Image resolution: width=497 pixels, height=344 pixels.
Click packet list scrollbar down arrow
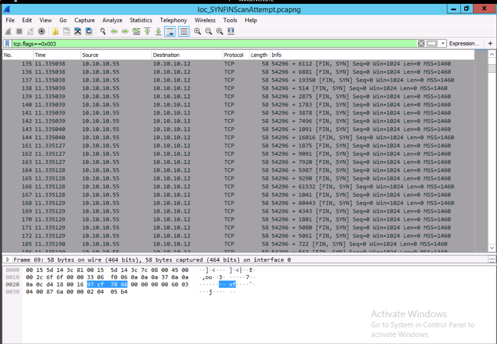click(x=492, y=248)
